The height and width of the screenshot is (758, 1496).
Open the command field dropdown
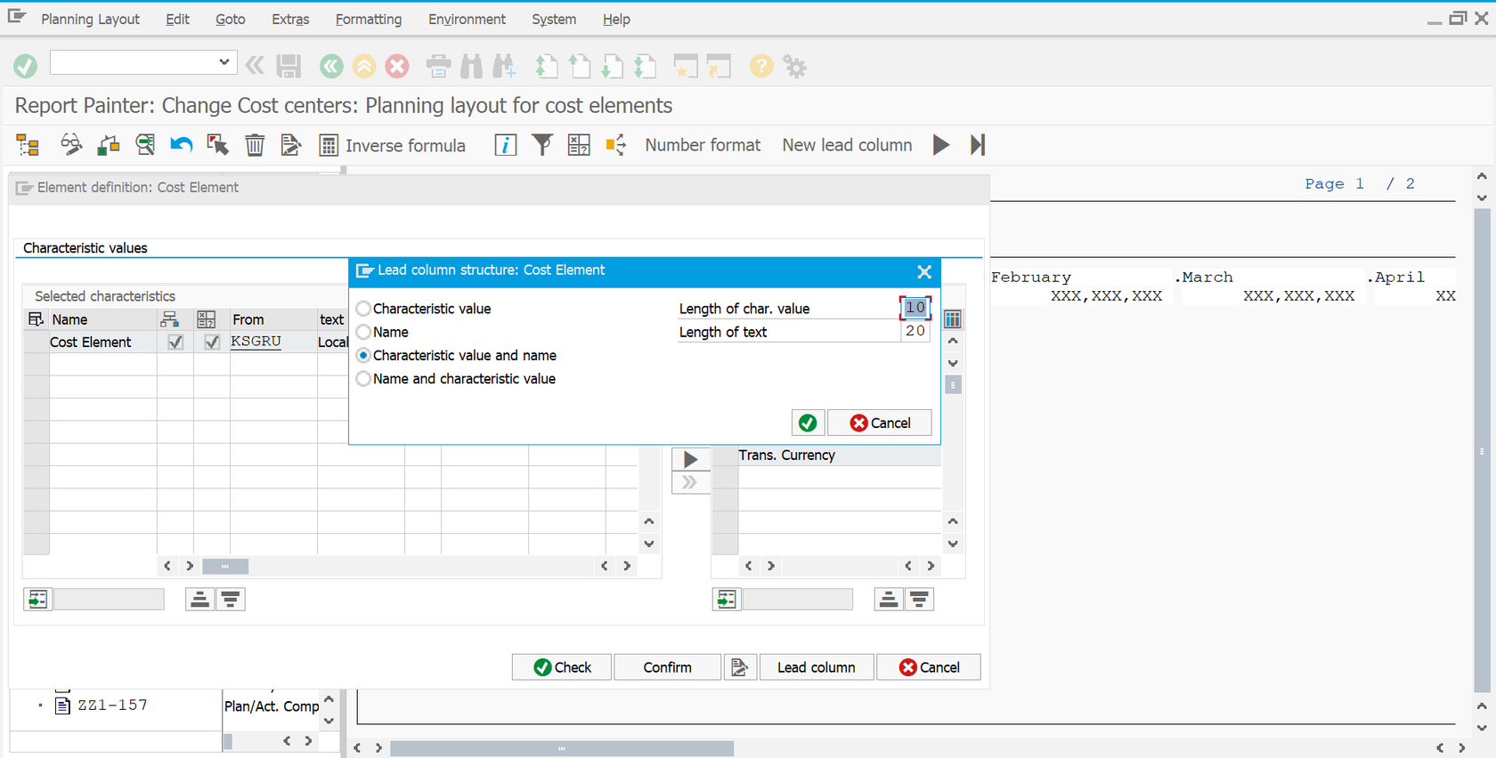click(x=224, y=61)
